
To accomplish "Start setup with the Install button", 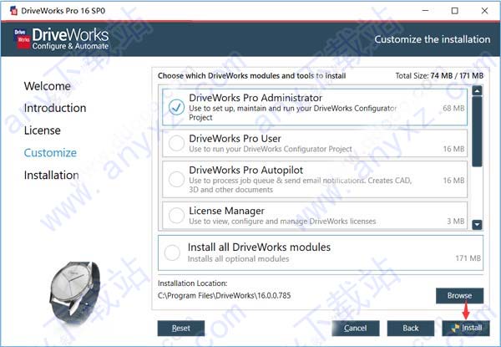I will tap(466, 328).
